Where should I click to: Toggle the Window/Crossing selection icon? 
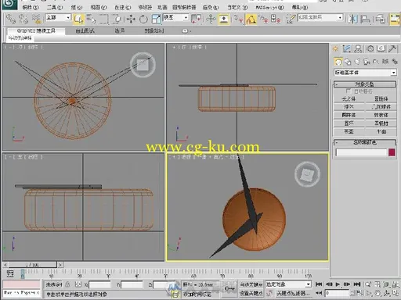[117, 19]
